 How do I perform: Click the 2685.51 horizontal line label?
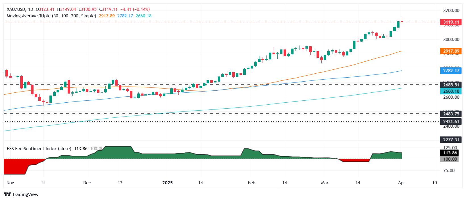point(450,85)
